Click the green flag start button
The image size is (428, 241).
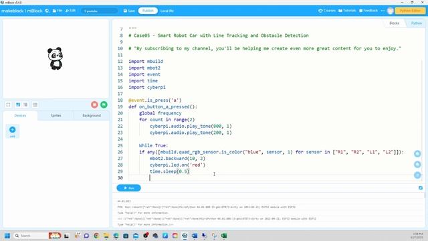[x=104, y=104]
